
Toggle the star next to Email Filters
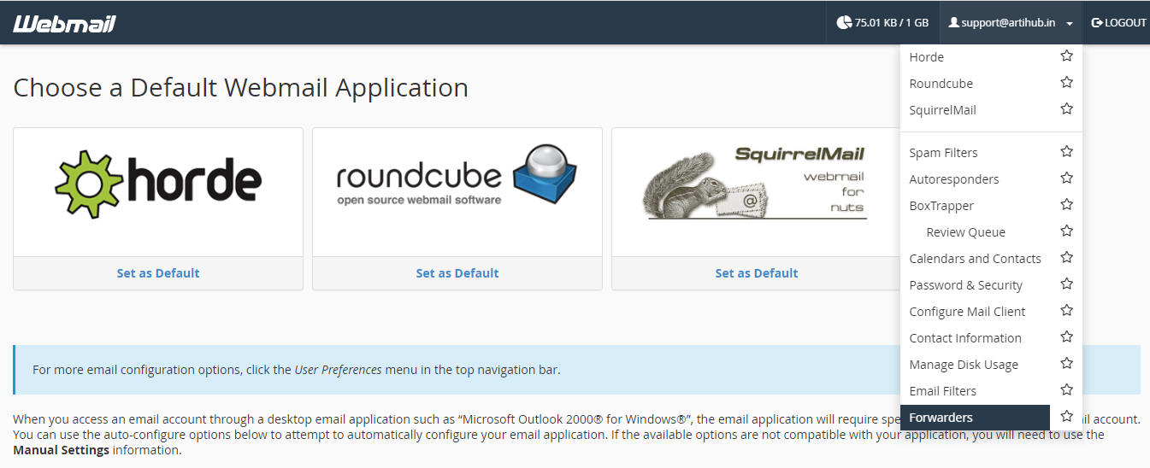(x=1066, y=390)
